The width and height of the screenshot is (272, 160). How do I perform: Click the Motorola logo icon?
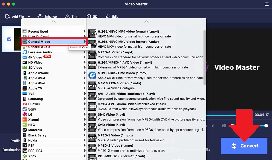point(25,130)
